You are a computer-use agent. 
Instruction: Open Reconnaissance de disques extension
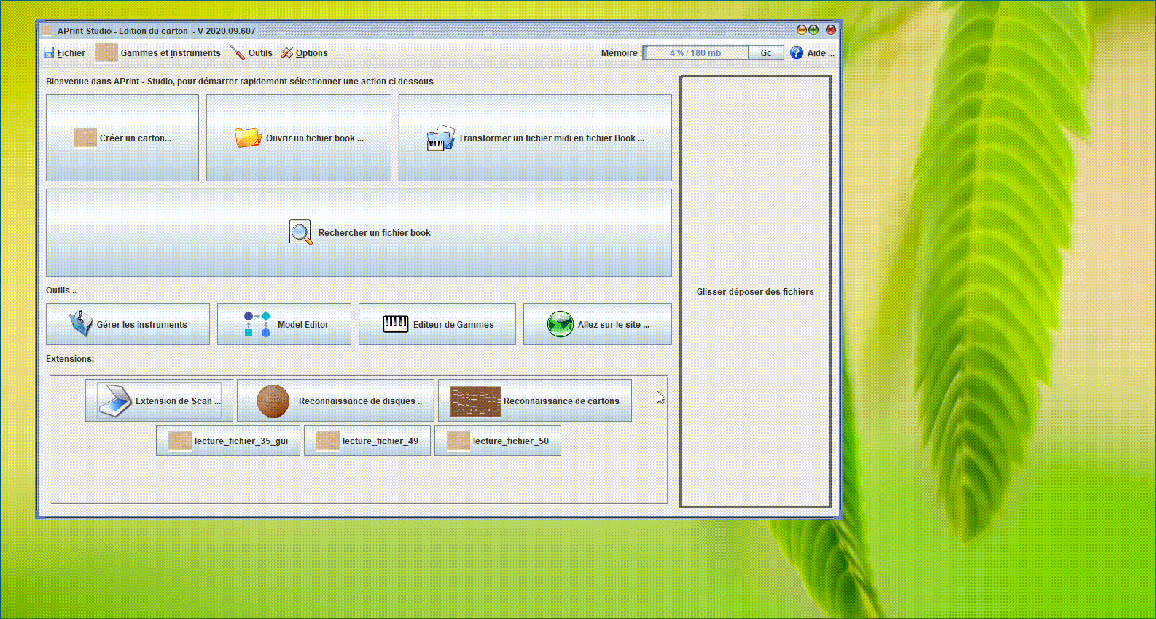tap(335, 401)
